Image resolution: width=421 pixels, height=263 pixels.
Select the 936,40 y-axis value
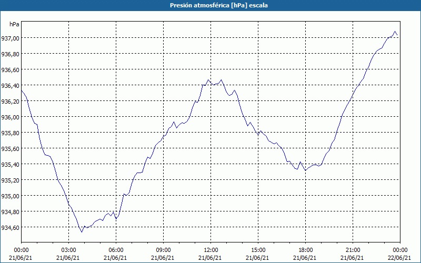coord(10,86)
